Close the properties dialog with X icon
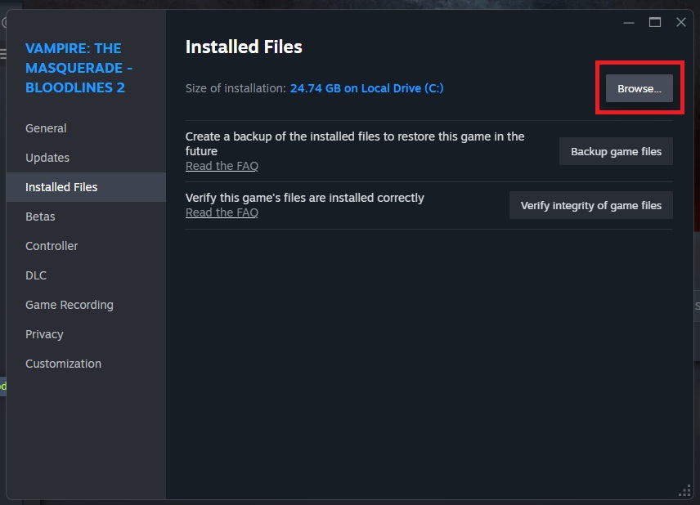Viewport: 700px width, 505px height. [x=680, y=22]
